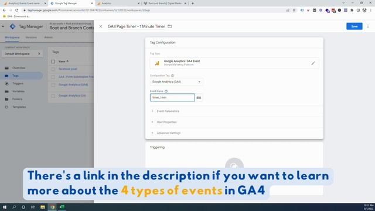This screenshot has width=375, height=211.
Task: Close the tag editor panel
Action: pyautogui.click(x=101, y=26)
